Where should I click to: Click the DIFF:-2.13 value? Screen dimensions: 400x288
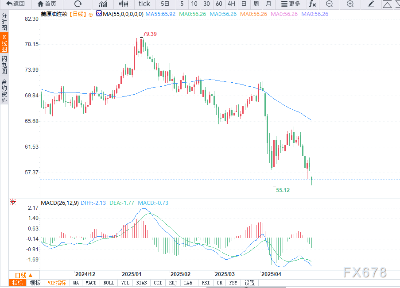(93, 203)
